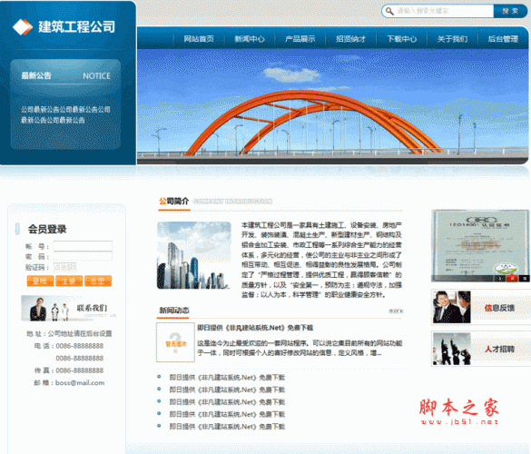
Task: Open the 关于我们 nav item
Action: [452, 39]
